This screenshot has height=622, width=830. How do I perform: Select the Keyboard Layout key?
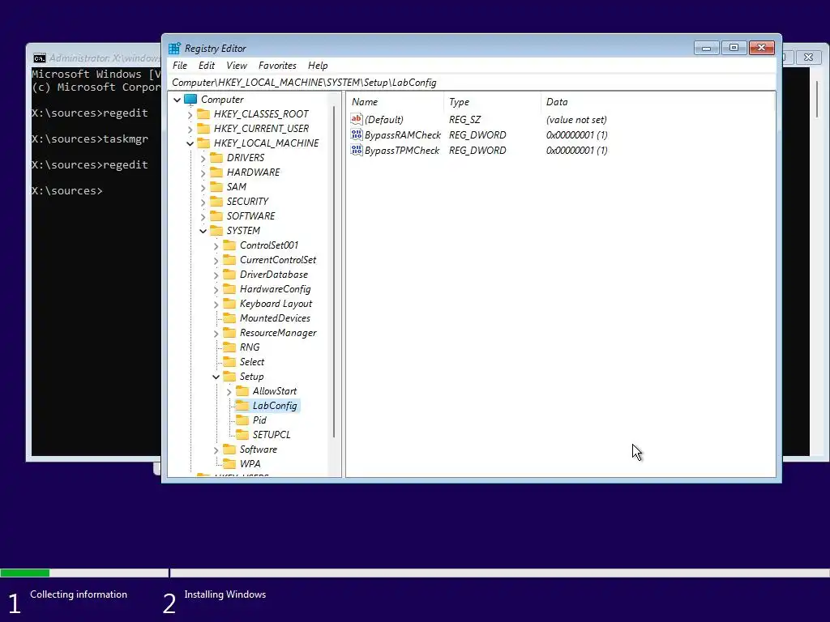[276, 305]
